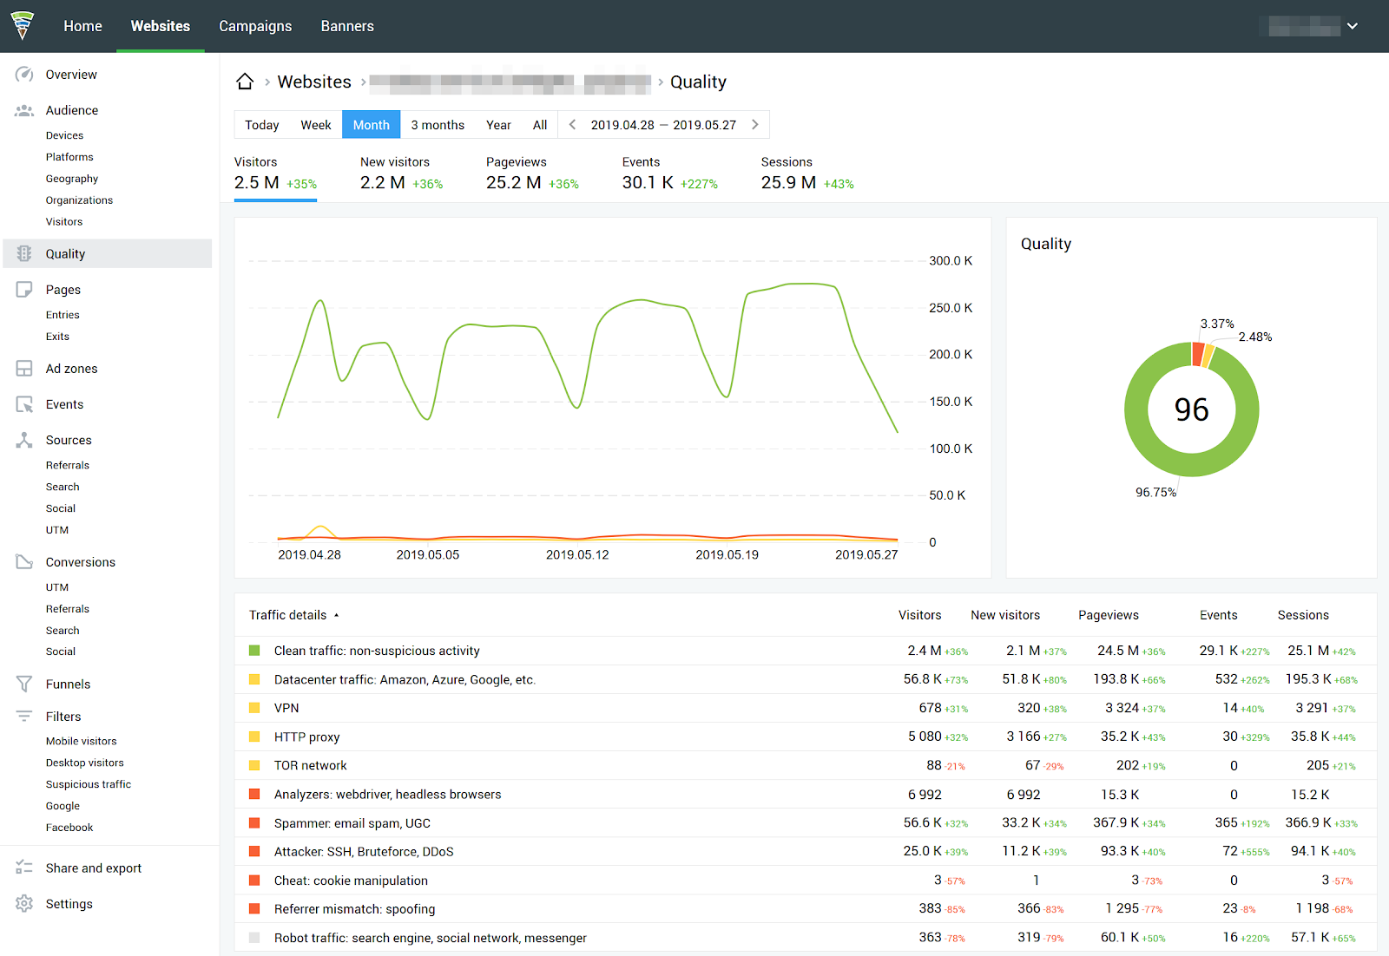Click the Audience people icon

[x=24, y=110]
